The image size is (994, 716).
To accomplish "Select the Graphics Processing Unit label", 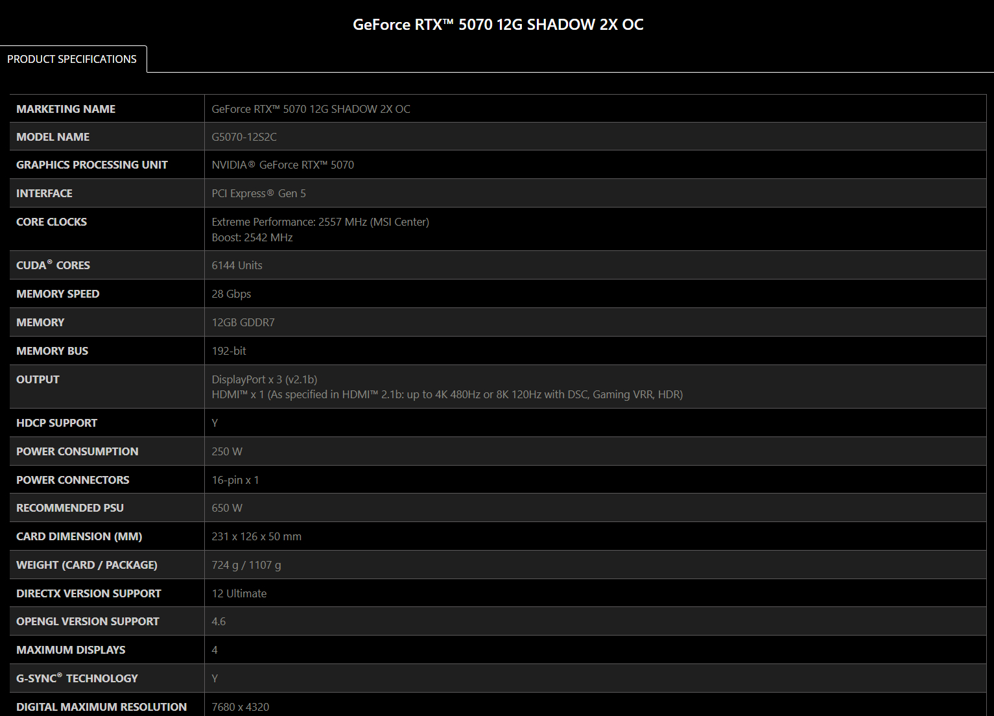I will 92,165.
